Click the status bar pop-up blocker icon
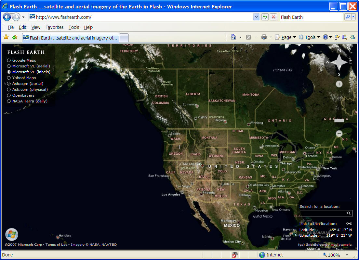The height and width of the screenshot is (260, 359). (x=235, y=255)
